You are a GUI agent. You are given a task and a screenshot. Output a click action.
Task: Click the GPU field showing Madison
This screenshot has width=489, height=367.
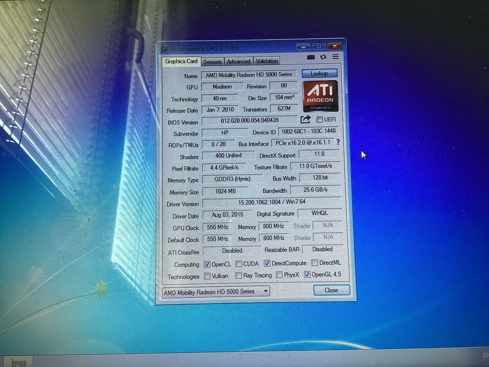[222, 87]
